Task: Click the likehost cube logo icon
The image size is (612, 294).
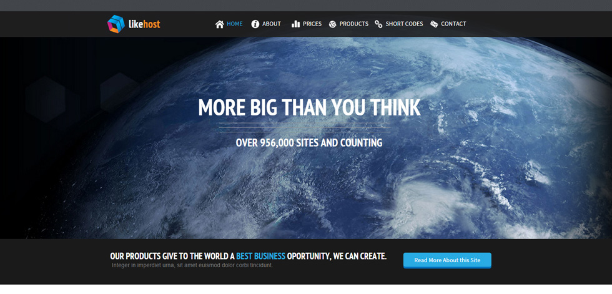Action: [x=116, y=24]
